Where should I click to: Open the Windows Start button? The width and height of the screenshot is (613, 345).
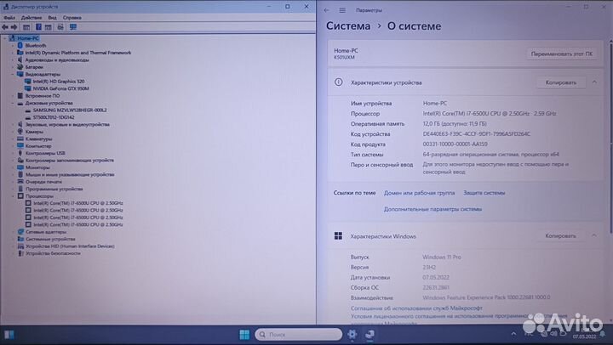click(245, 332)
